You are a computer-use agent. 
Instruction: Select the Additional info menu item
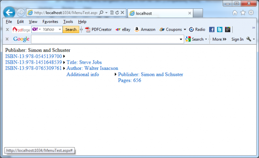coord(83,75)
